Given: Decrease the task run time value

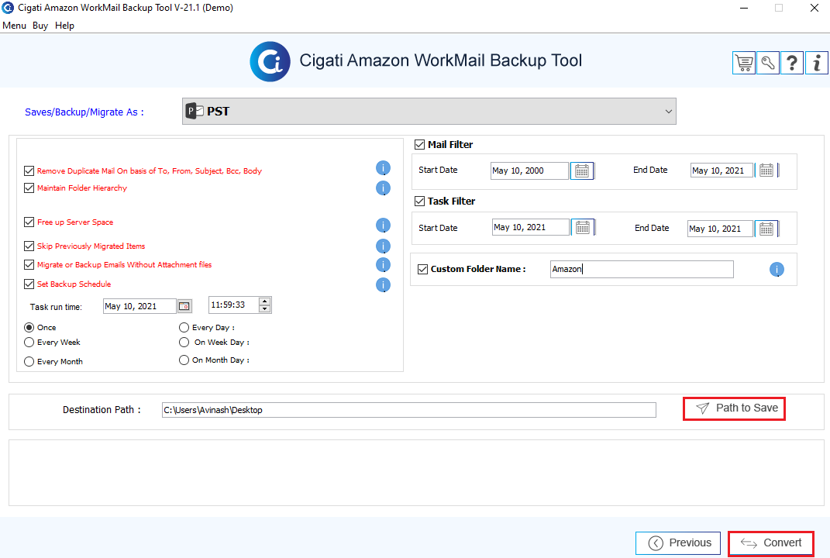Looking at the screenshot, I should (265, 308).
